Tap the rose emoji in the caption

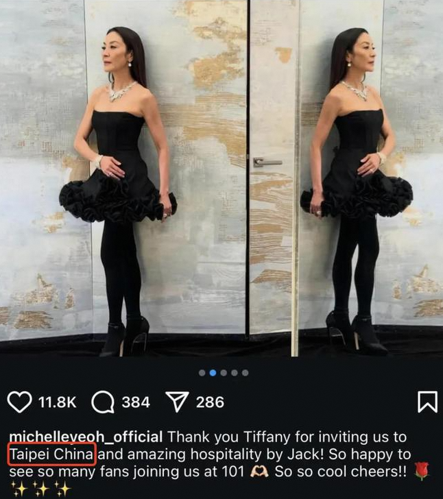click(422, 472)
